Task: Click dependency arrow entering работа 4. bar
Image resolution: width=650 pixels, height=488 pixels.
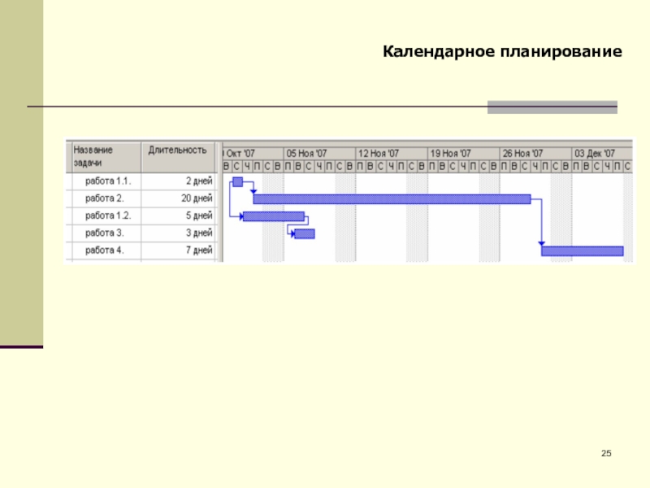Action: pos(541,242)
